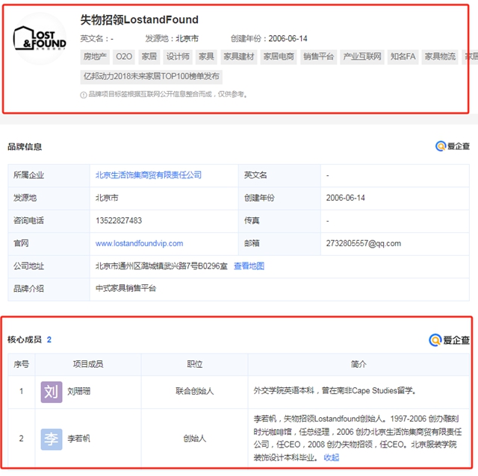Click the 联合创始人 position cell
This screenshot has width=478, height=476.
(194, 392)
